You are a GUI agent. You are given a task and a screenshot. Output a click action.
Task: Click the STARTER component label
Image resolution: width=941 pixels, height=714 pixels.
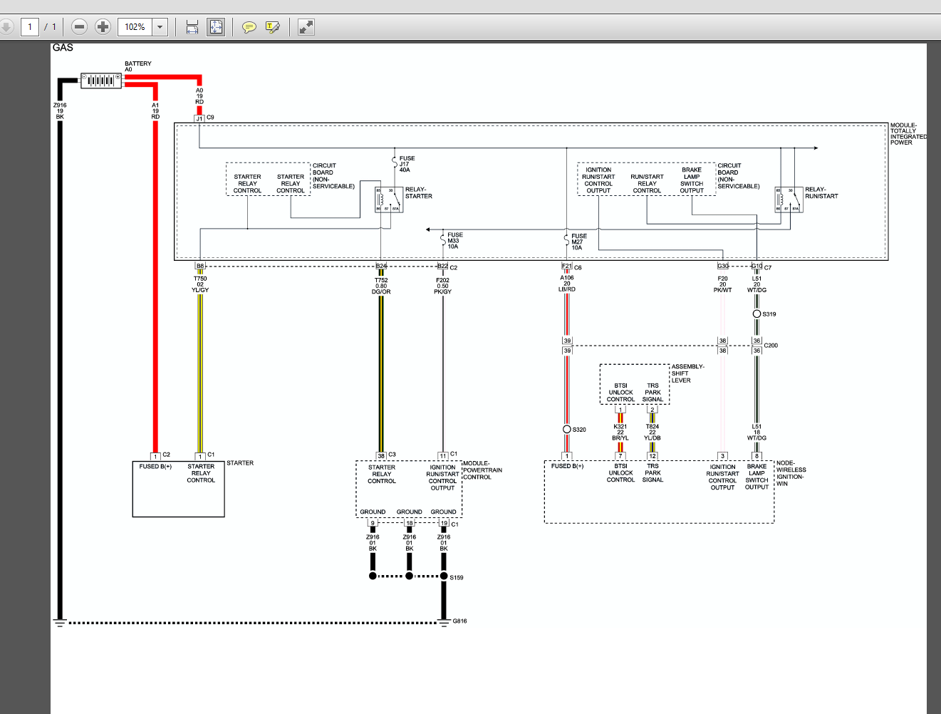pos(240,463)
